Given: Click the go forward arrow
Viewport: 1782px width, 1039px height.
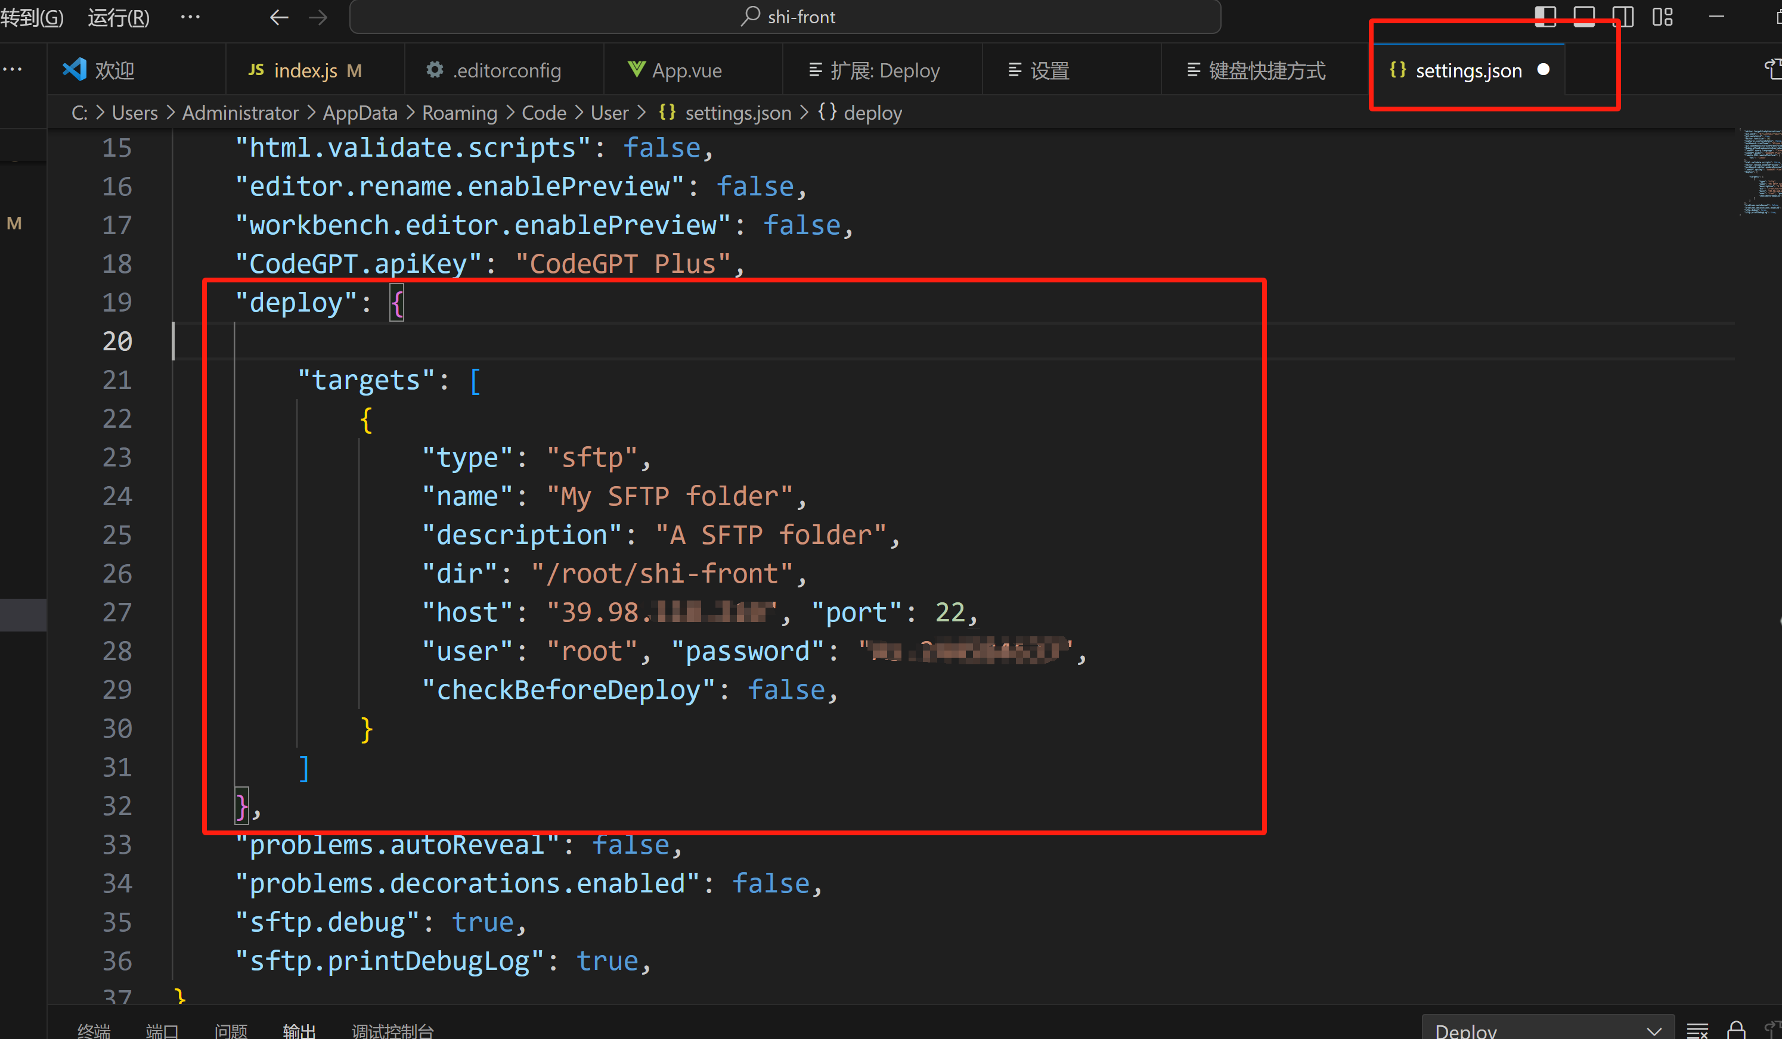Looking at the screenshot, I should [318, 17].
